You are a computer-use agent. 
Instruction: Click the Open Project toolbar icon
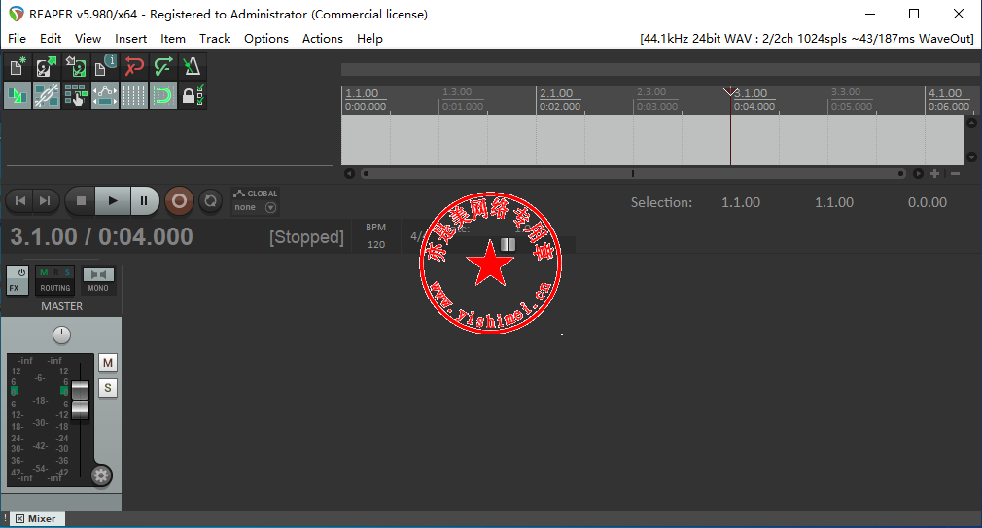coord(47,66)
